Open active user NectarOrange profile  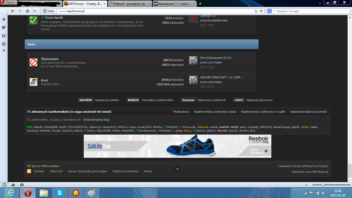282,127
